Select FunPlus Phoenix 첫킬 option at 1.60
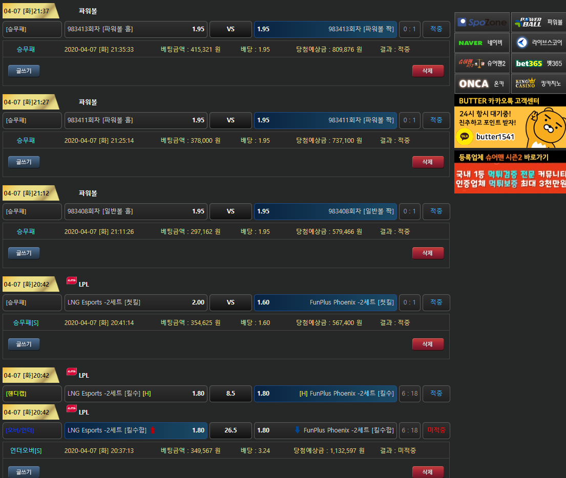The width and height of the screenshot is (566, 478). point(325,302)
